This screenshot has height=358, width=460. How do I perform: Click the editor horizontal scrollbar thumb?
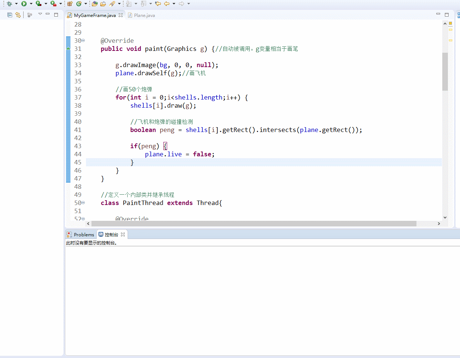(254, 223)
